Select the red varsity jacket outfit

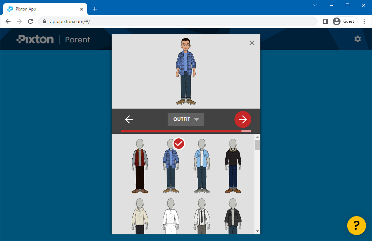pyautogui.click(x=140, y=165)
